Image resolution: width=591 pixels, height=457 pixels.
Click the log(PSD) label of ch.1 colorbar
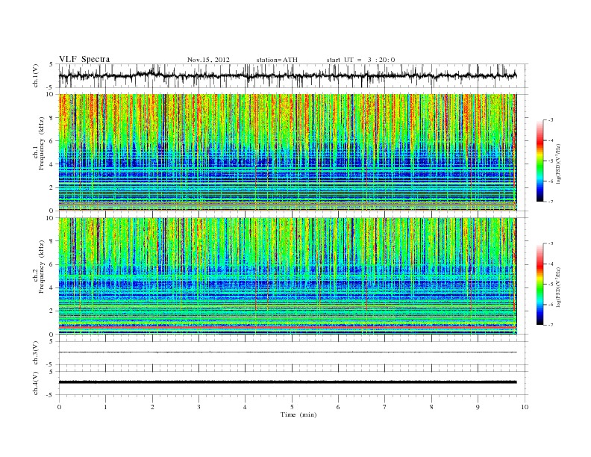[x=559, y=164]
